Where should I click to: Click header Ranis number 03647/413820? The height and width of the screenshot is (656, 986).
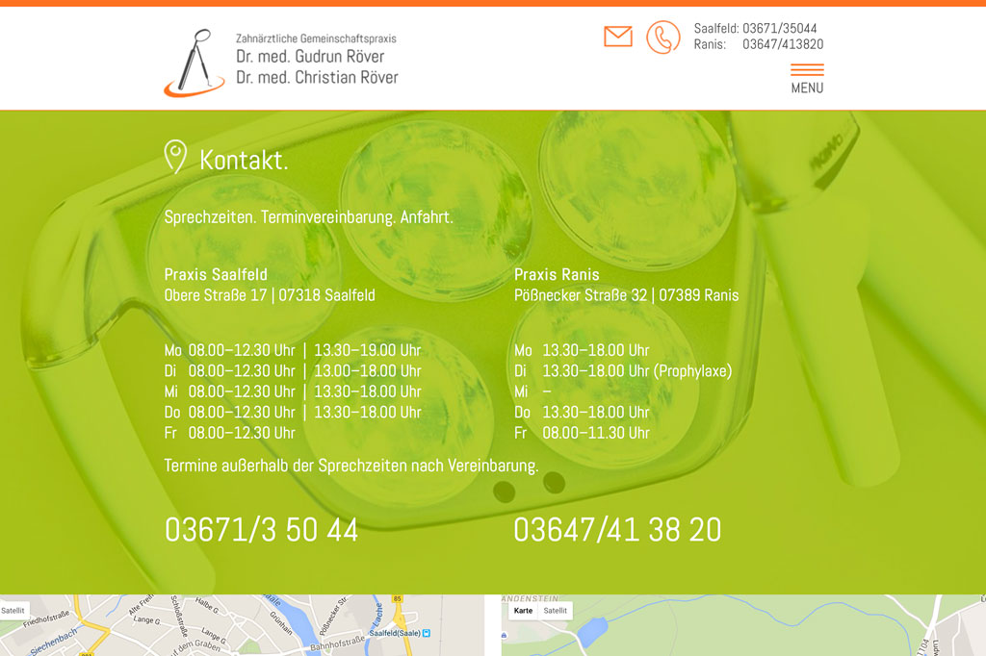tap(783, 44)
